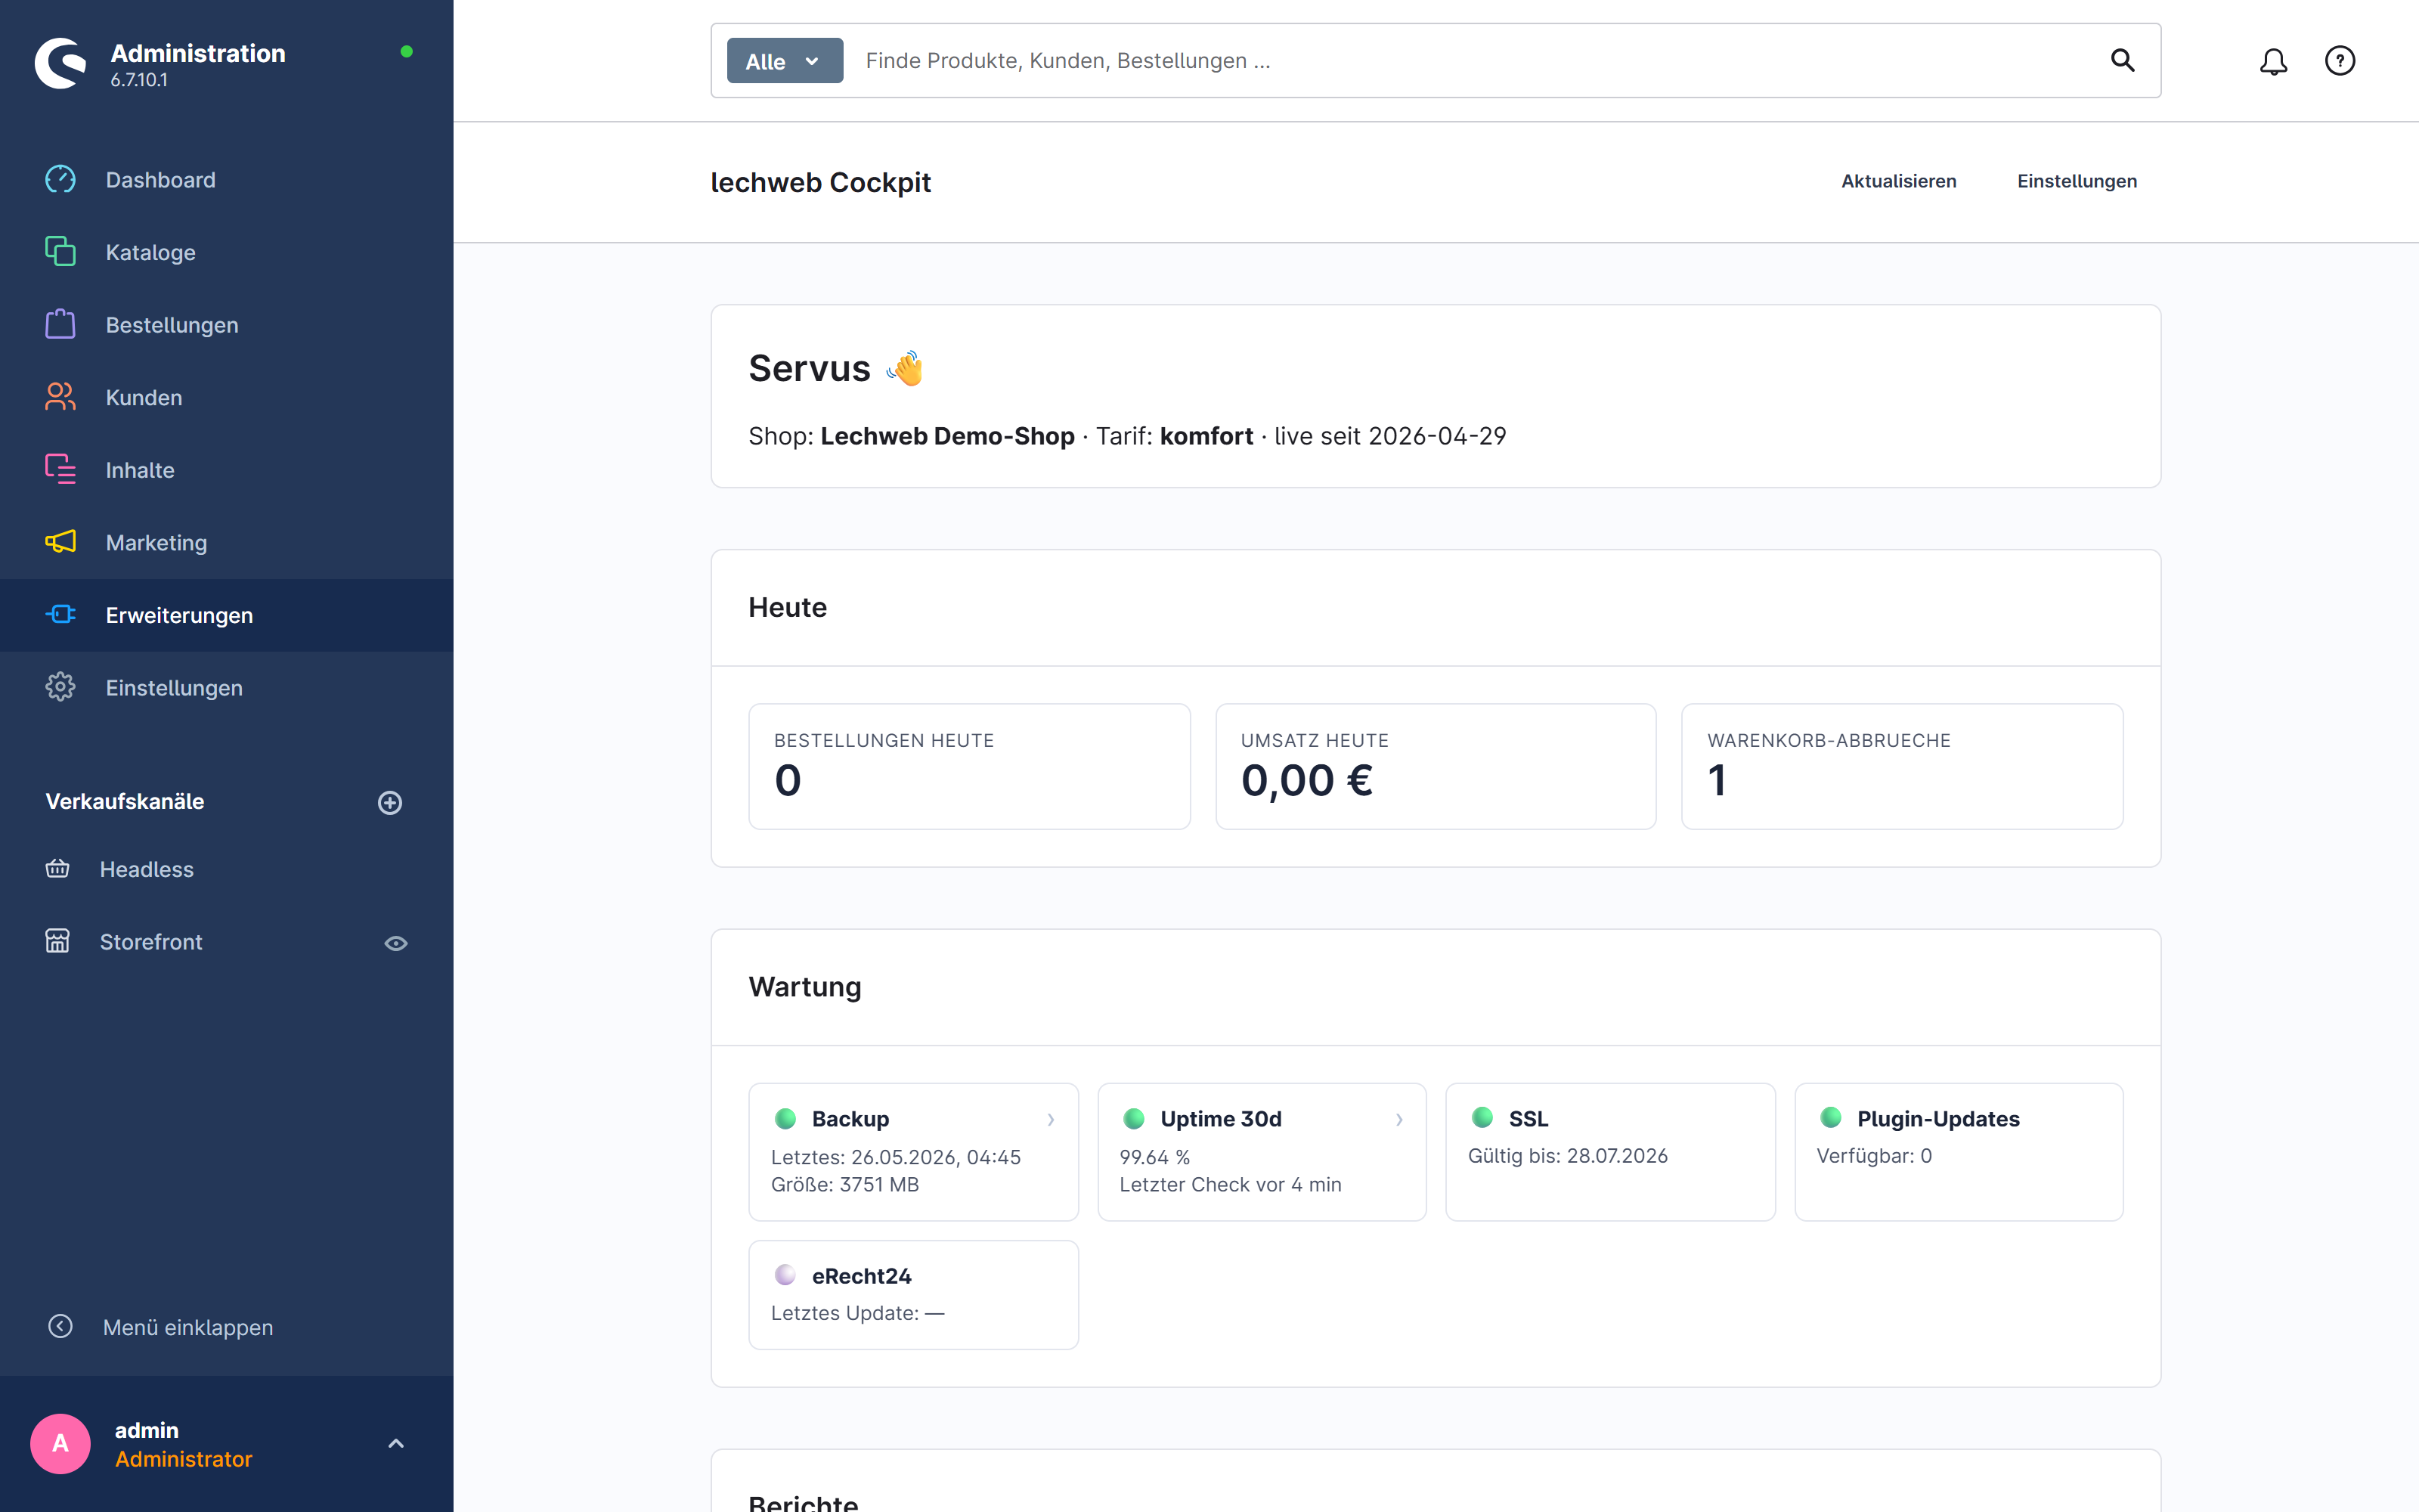Click the Kataloge stacked squares icon
The width and height of the screenshot is (2419, 1512).
tap(60, 251)
